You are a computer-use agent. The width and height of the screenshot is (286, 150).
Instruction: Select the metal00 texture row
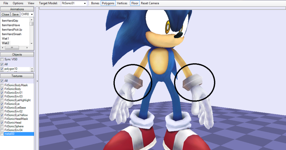[19, 134]
